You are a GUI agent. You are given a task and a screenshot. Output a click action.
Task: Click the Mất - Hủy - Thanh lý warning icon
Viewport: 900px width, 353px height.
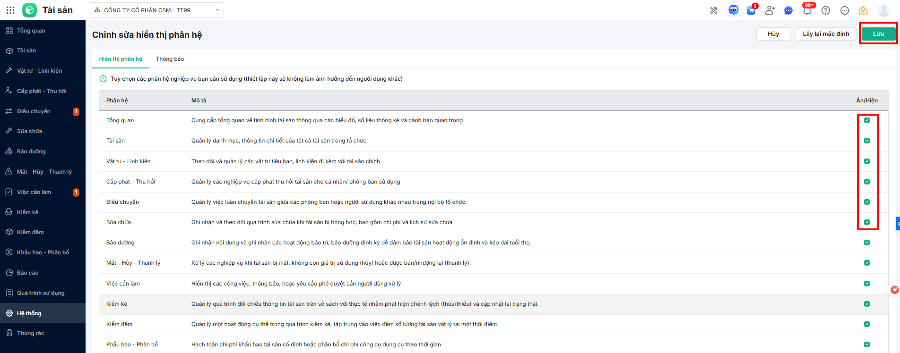click(9, 172)
